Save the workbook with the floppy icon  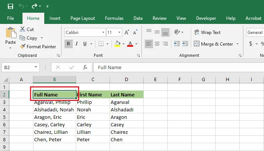[x=10, y=6]
